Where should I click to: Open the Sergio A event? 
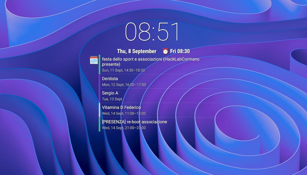[x=110, y=93]
